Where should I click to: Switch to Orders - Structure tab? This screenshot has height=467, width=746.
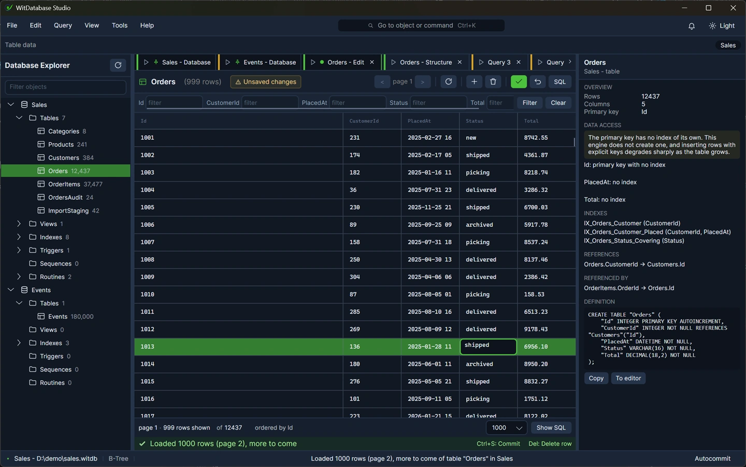426,62
